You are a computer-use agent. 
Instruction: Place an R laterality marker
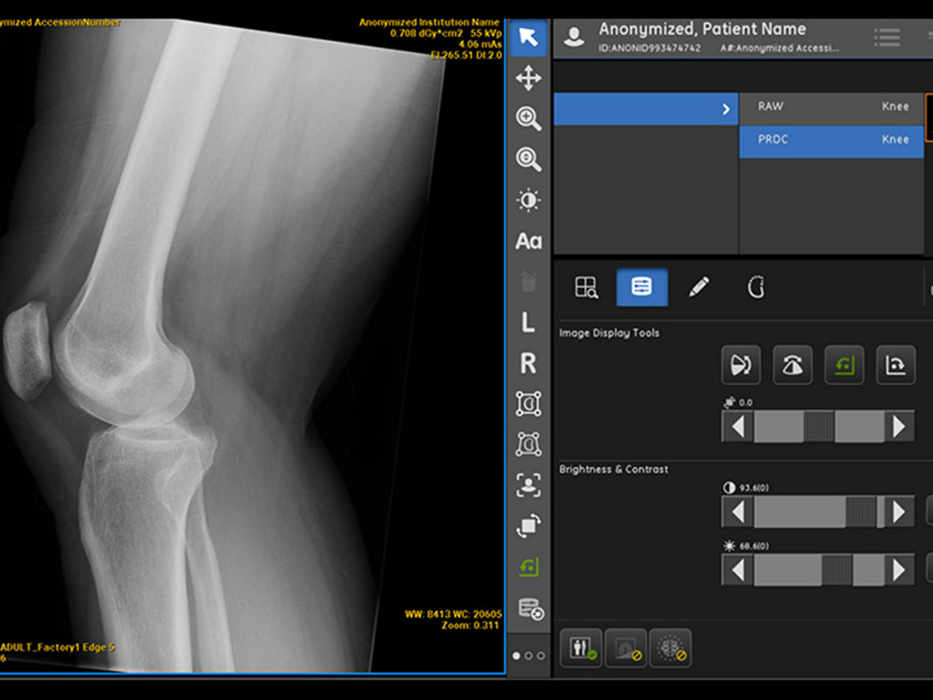coord(528,363)
